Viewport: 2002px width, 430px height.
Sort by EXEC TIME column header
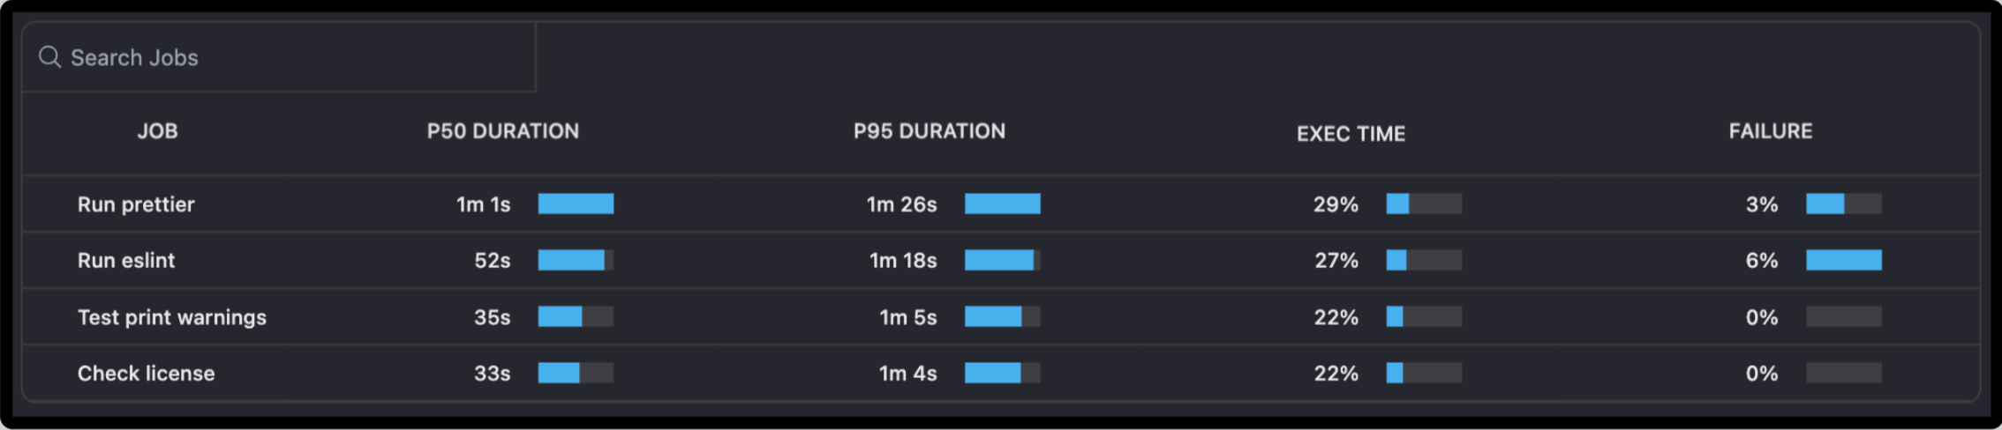(x=1351, y=134)
